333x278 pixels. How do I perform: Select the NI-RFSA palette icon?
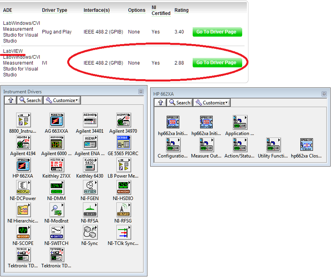pos(90,210)
